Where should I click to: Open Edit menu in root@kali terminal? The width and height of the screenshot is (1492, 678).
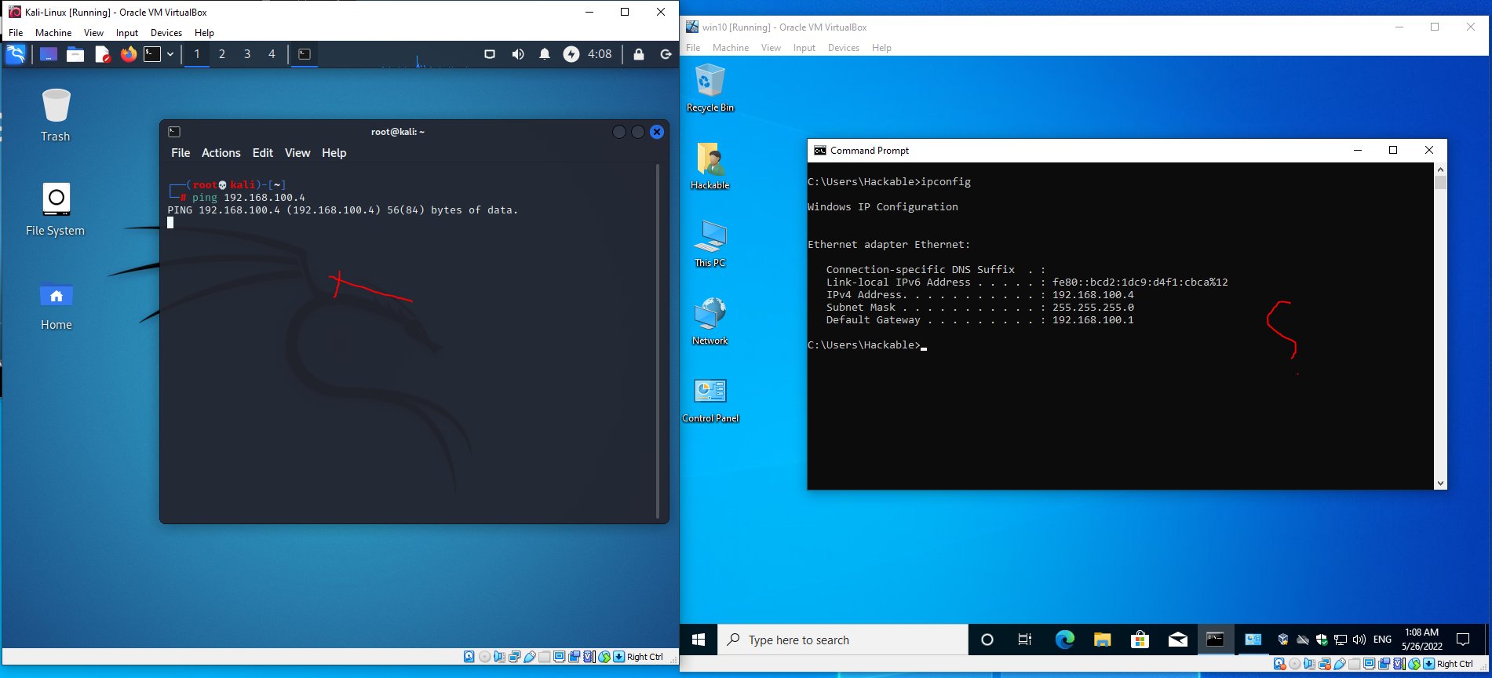(x=263, y=153)
